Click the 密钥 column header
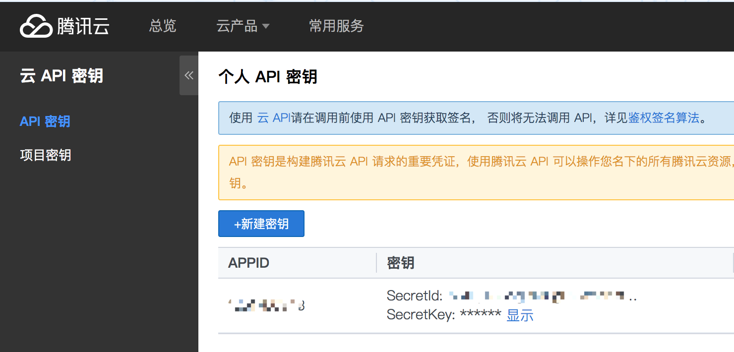The height and width of the screenshot is (352, 734). point(401,263)
